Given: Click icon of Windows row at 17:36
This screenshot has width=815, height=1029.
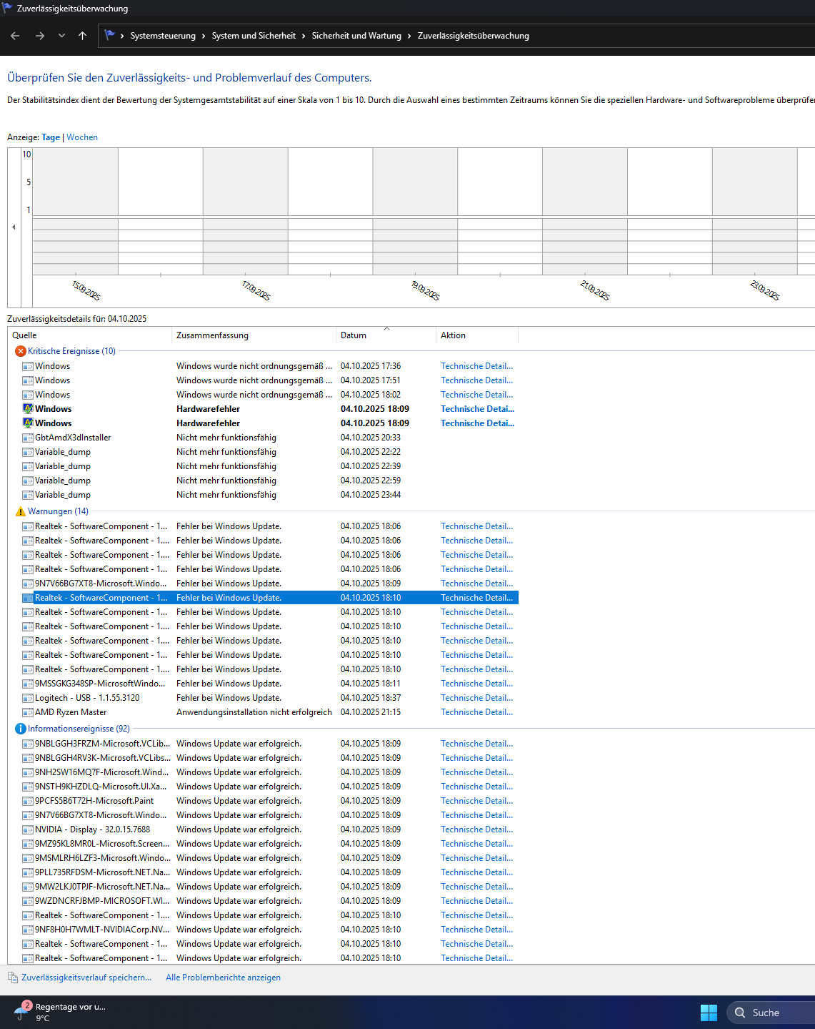Looking at the screenshot, I should point(28,366).
